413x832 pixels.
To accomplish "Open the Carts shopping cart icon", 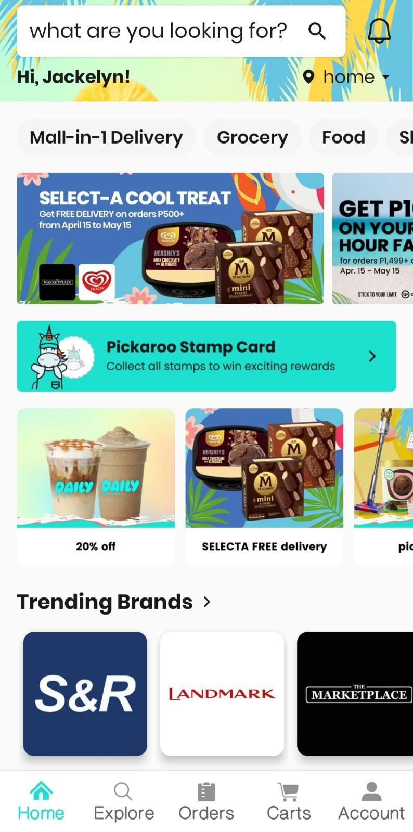I will 289,792.
